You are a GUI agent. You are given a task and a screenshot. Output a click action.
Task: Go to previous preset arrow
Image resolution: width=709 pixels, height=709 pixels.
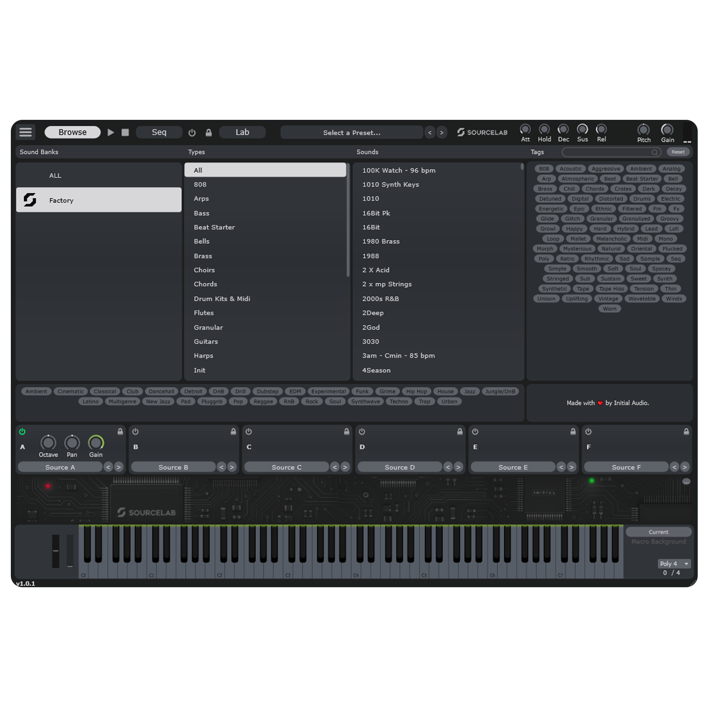coord(430,133)
